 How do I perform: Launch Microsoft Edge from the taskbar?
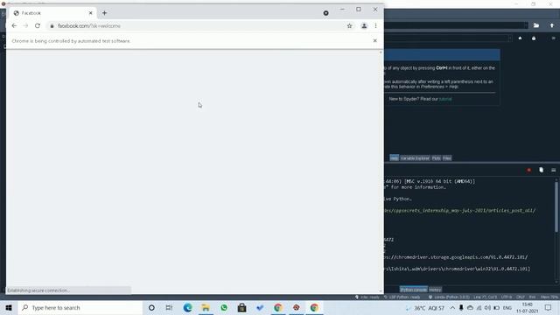[x=187, y=307]
